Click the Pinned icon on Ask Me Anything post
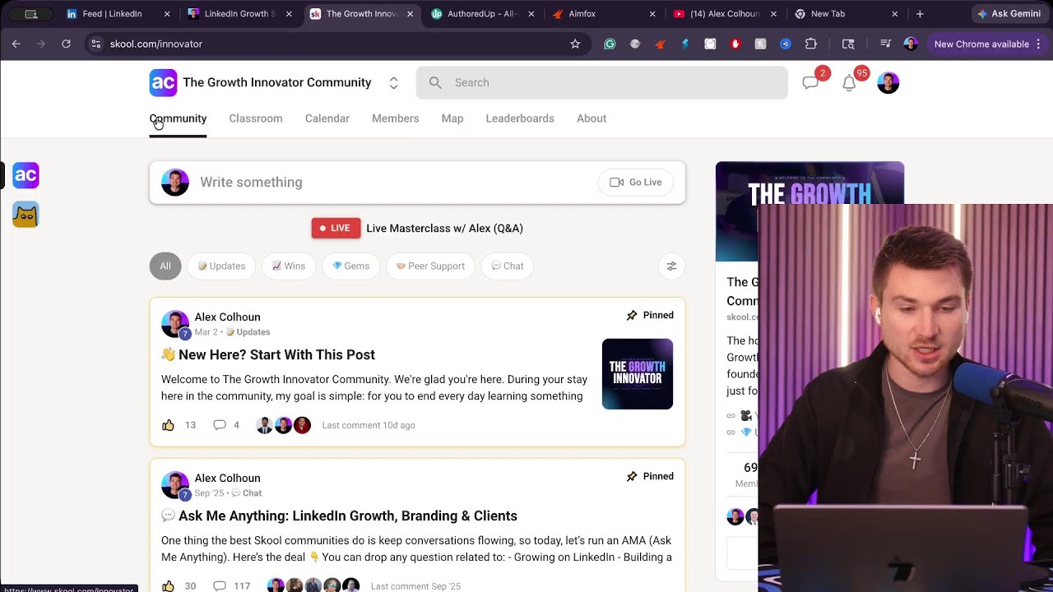The width and height of the screenshot is (1053, 592). coord(632,476)
